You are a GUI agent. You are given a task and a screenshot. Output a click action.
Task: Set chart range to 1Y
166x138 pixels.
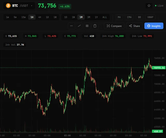tap(96, 17)
